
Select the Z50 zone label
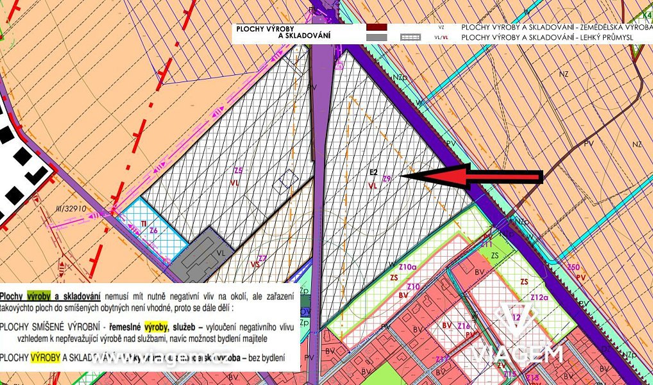coord(573,267)
